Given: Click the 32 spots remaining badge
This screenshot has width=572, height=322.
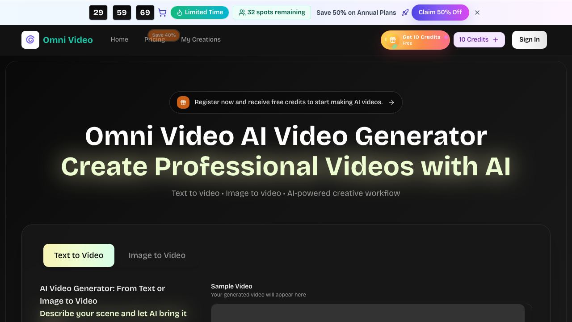Looking at the screenshot, I should (x=272, y=13).
